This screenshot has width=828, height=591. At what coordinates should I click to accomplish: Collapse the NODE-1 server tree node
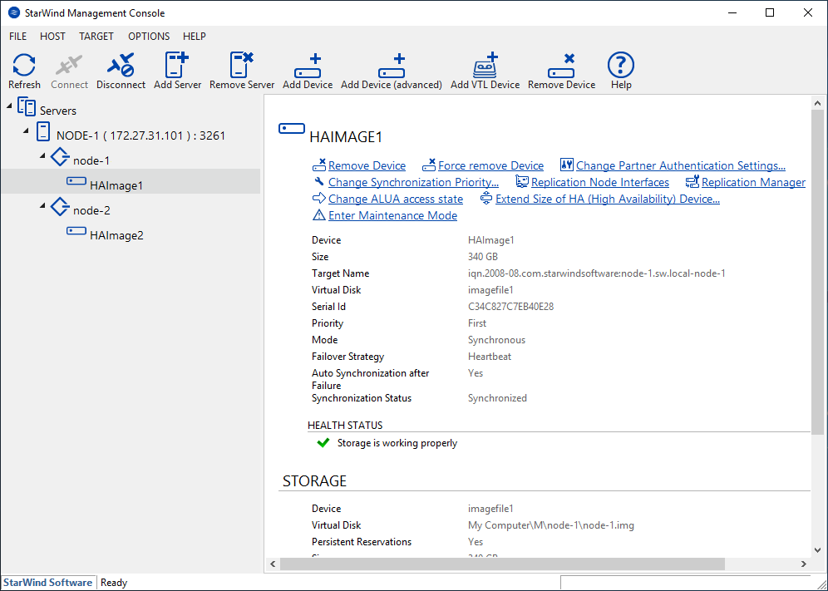[x=26, y=131]
